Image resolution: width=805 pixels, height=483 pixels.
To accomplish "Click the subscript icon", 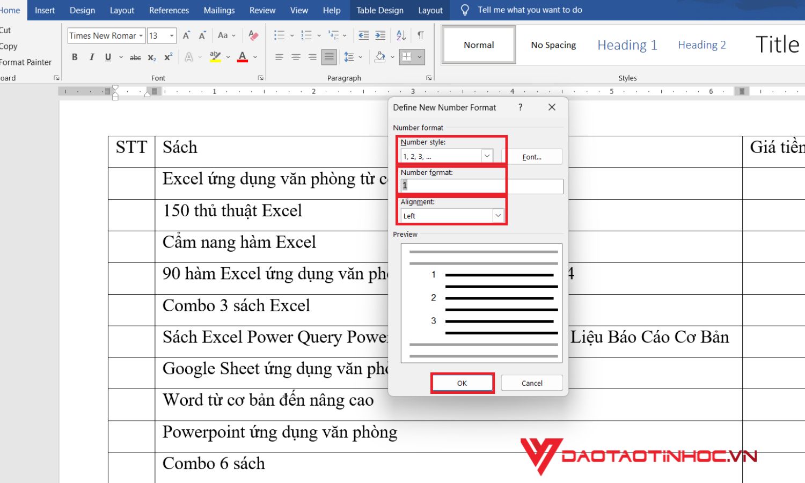I will 151,57.
